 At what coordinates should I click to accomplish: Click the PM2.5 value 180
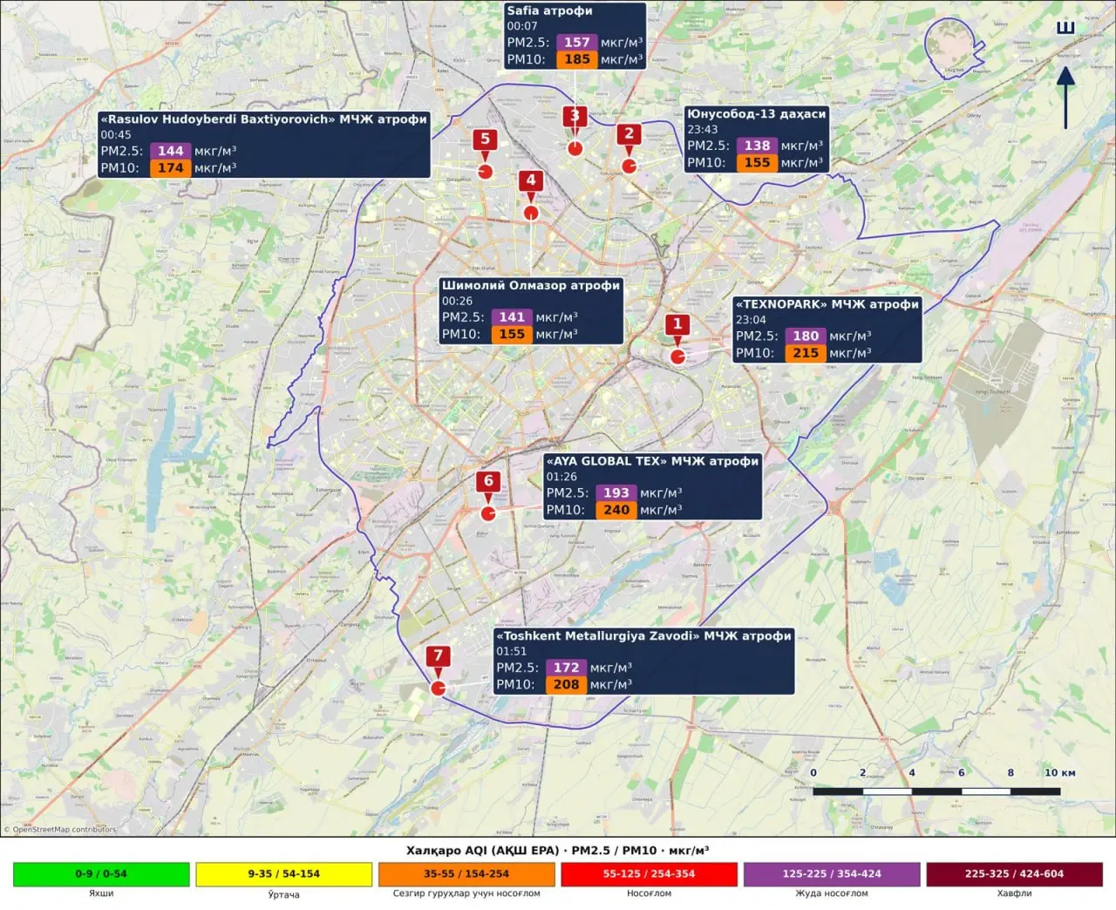point(806,336)
